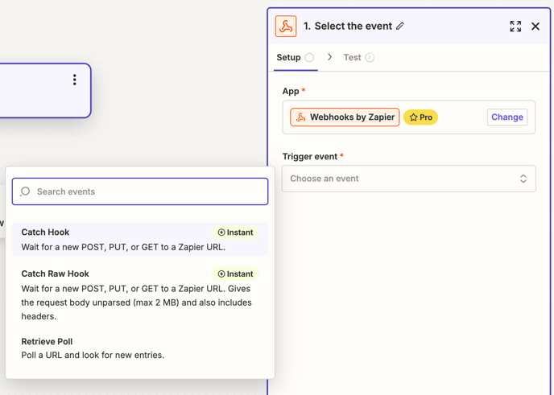The image size is (554, 395).
Task: Click the Webhooks by Zapier app chip
Action: pos(345,117)
